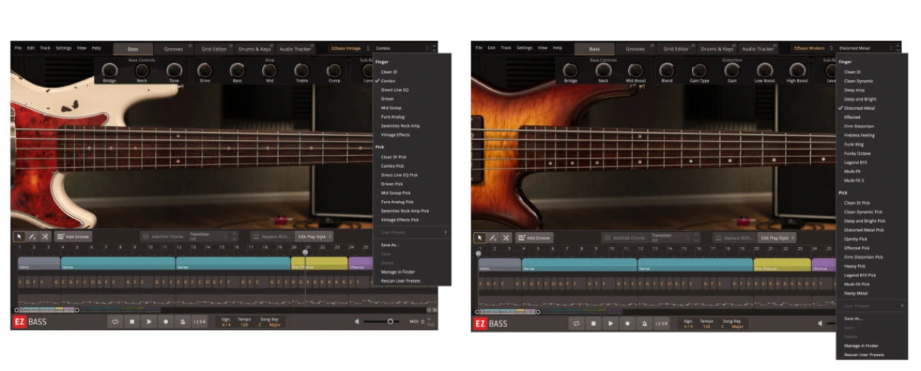Viewport: 921px width, 371px height.
Task: Open EZbass Vintage library dropdown
Action: [x=349, y=48]
